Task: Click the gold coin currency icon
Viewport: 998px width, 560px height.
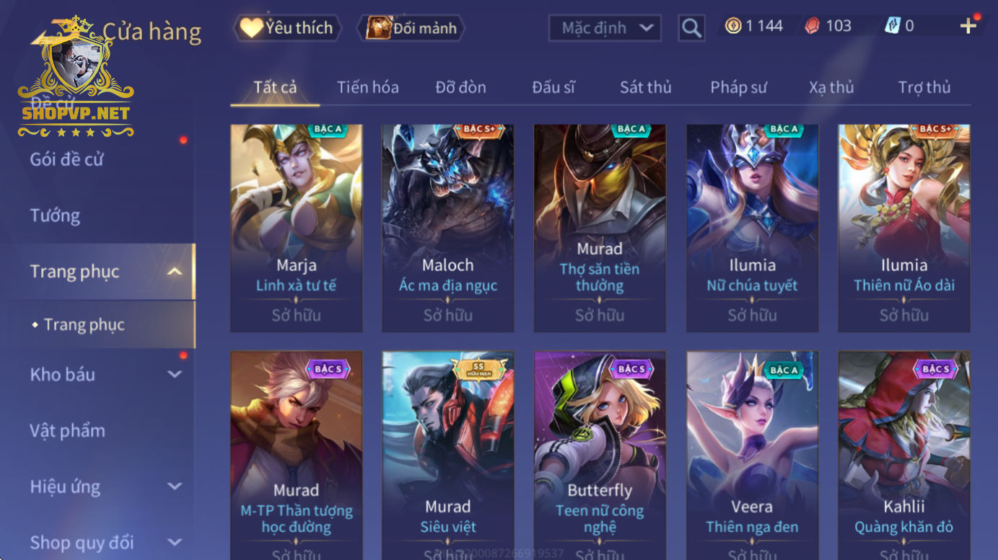Action: tap(733, 26)
